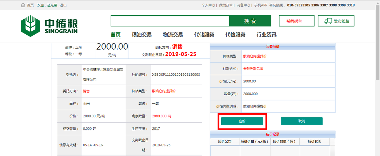Select the 首页 navigation tab

click(x=116, y=35)
